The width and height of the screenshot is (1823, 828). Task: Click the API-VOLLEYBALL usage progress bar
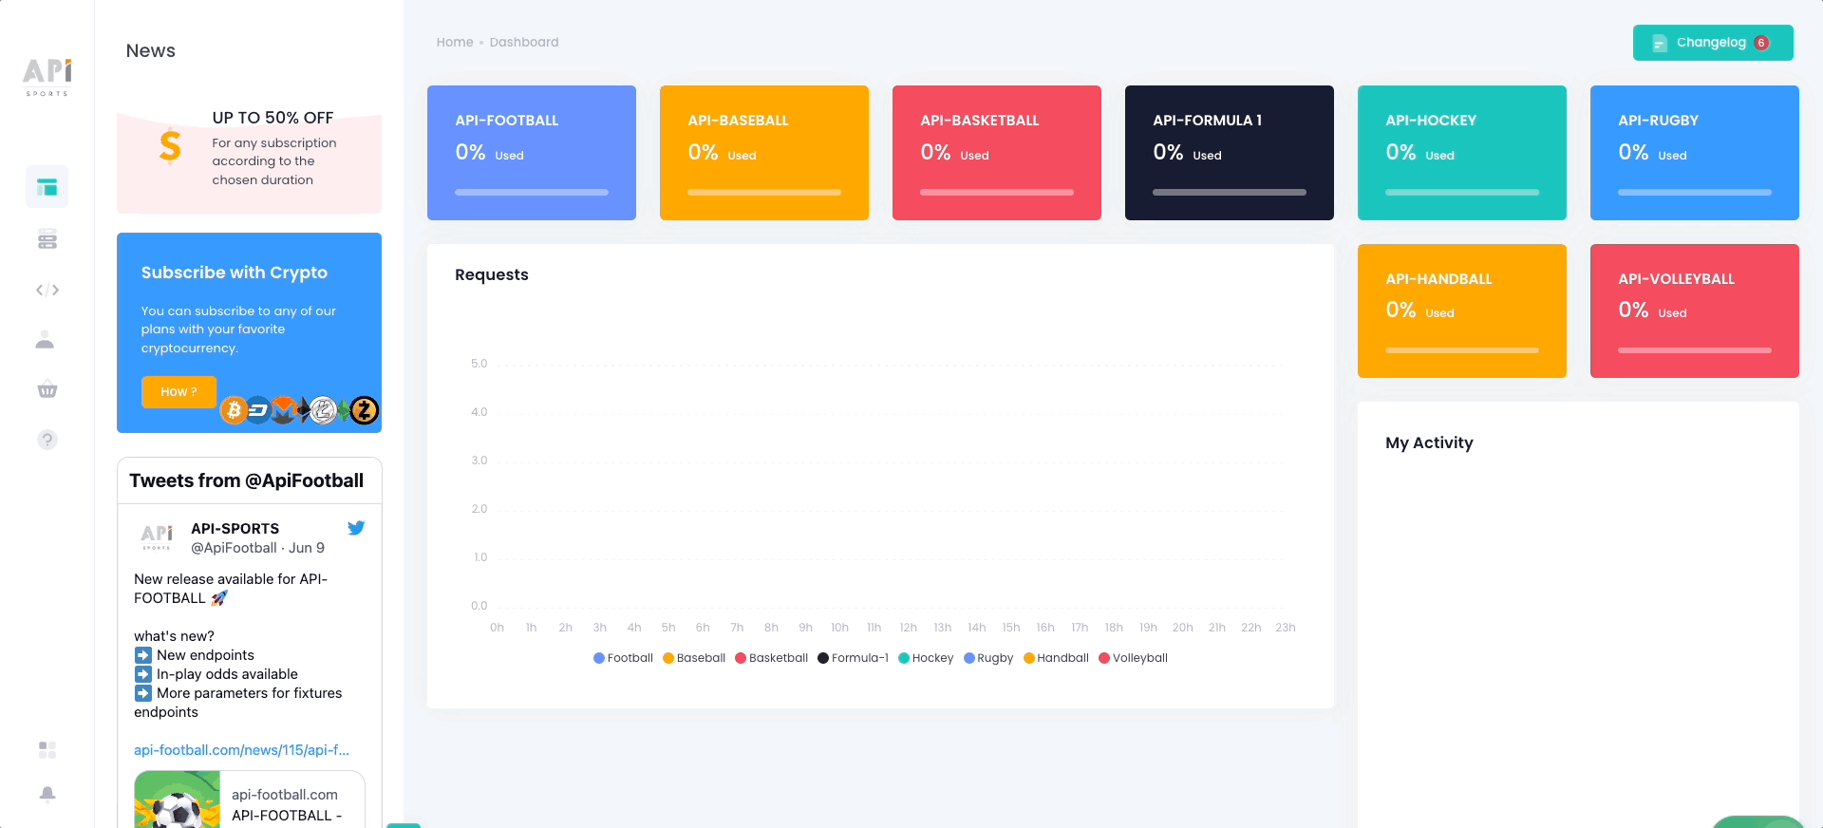1695,350
